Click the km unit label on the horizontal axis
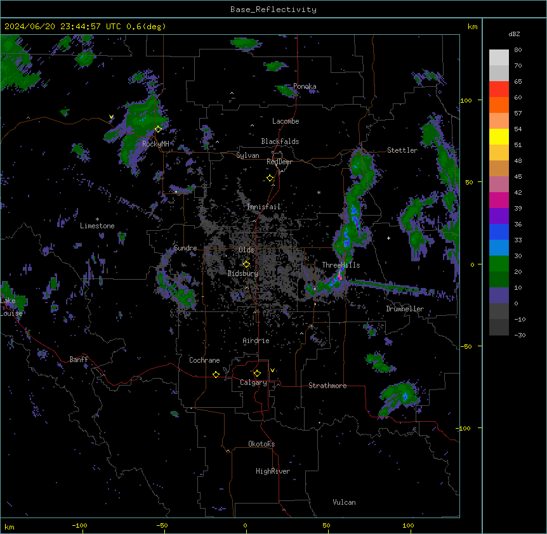 click(10, 526)
